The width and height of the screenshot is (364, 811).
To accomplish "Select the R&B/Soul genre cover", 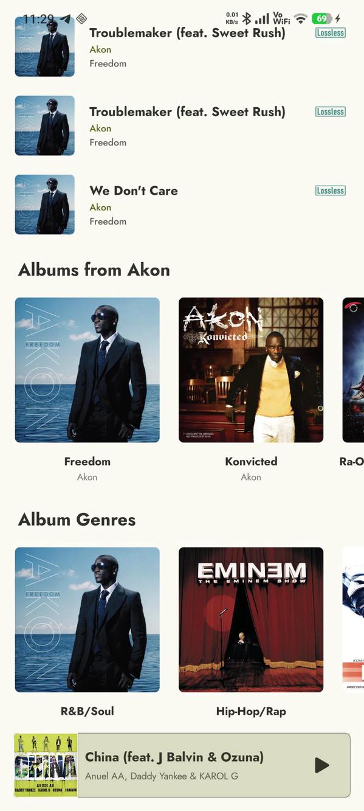I will pyautogui.click(x=88, y=619).
